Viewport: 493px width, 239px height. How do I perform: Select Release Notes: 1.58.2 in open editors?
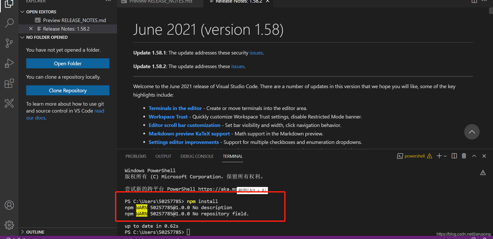pyautogui.click(x=68, y=29)
